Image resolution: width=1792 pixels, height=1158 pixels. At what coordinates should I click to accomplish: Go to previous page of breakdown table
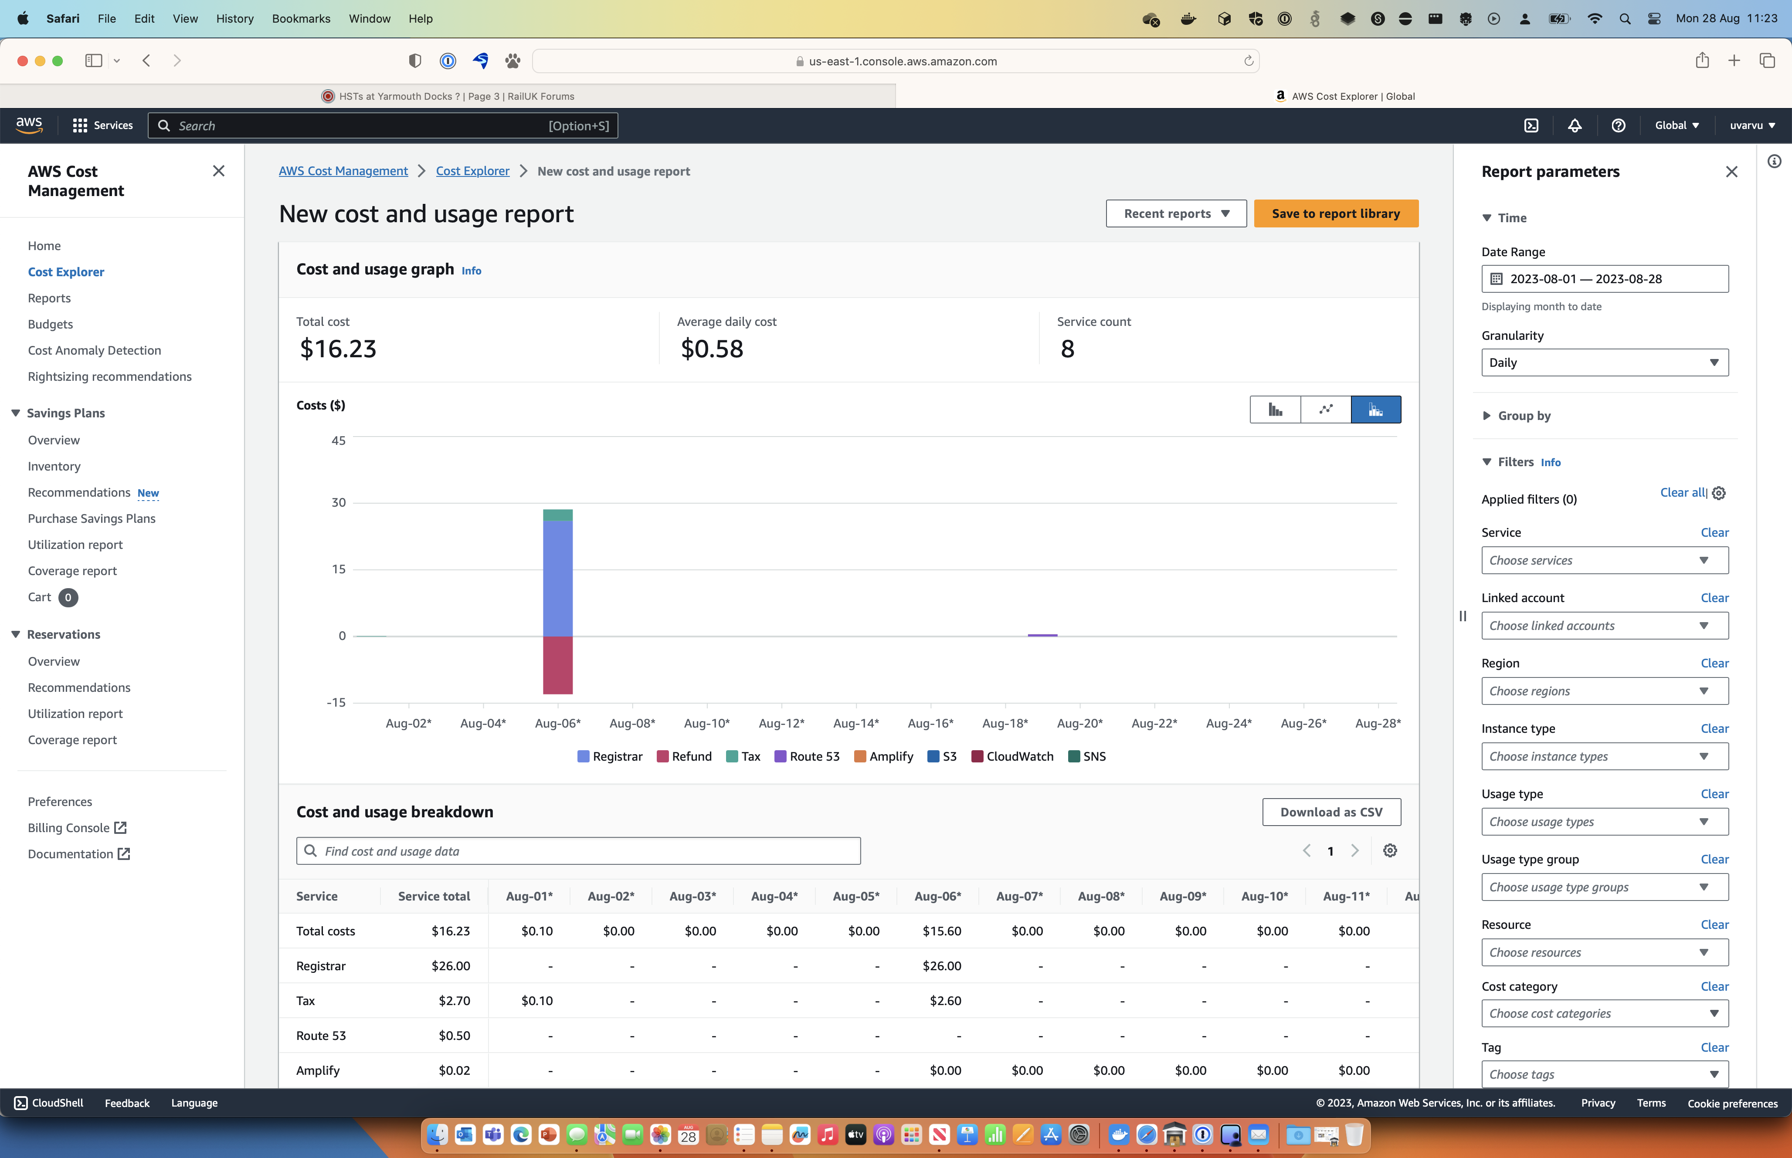(x=1307, y=850)
